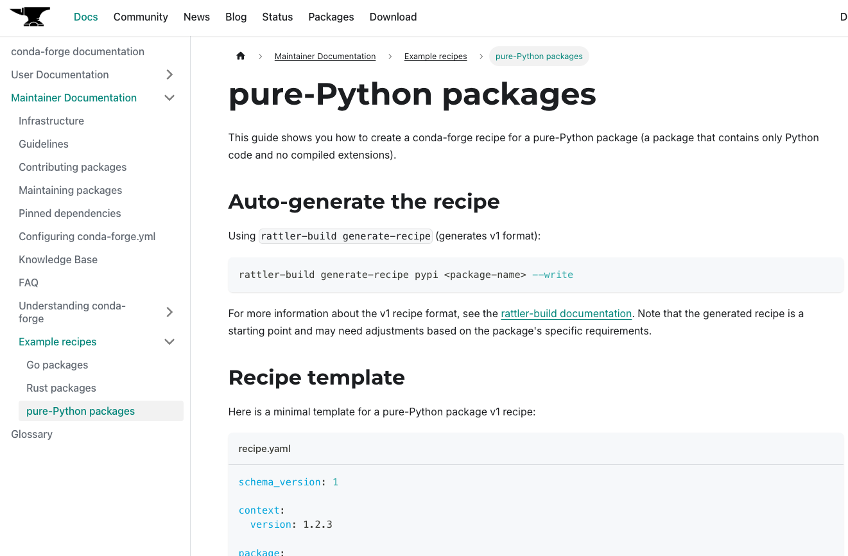This screenshot has width=848, height=556.
Task: Expand the Understanding conda-forge chevron
Action: tap(169, 312)
